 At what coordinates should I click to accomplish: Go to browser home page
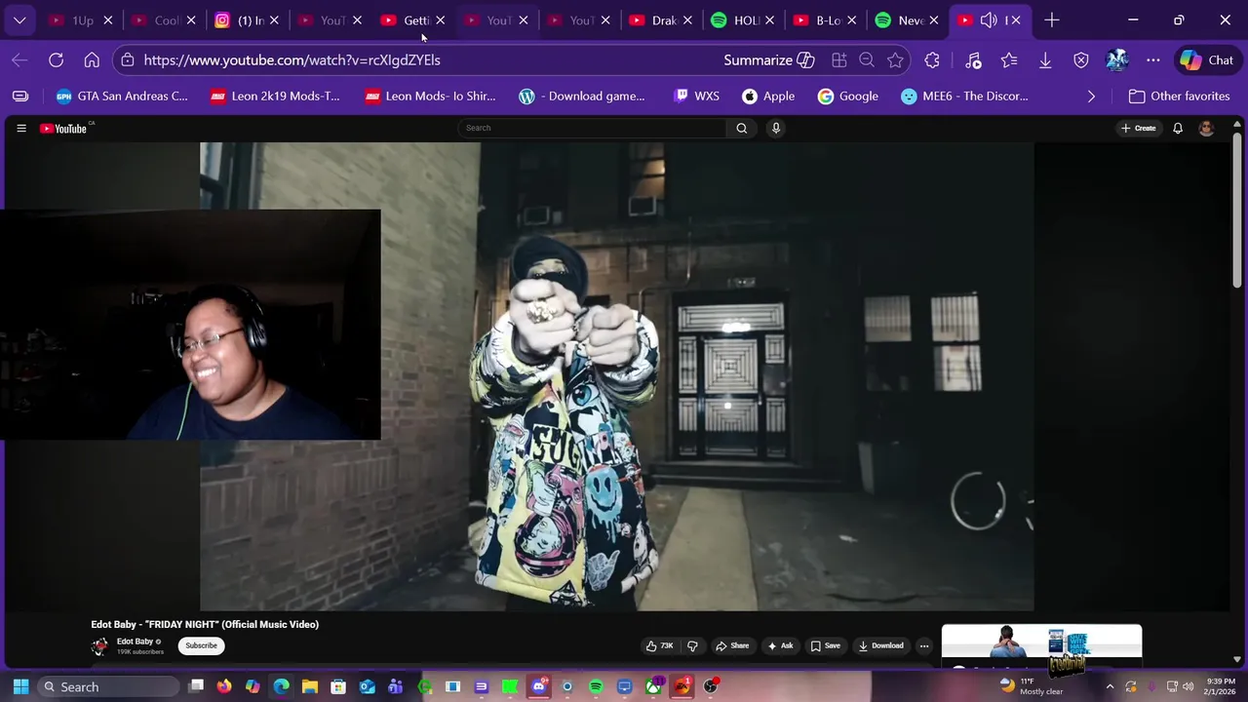(x=92, y=60)
